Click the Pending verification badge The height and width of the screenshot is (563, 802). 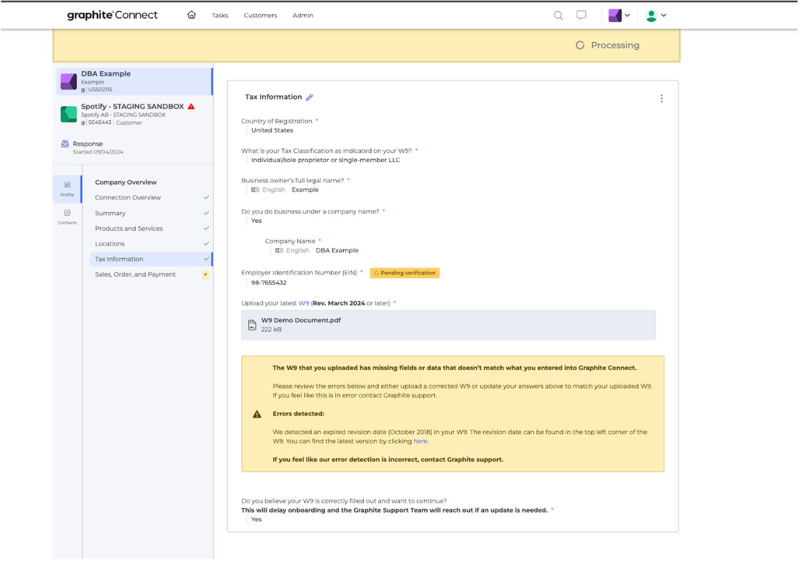404,273
